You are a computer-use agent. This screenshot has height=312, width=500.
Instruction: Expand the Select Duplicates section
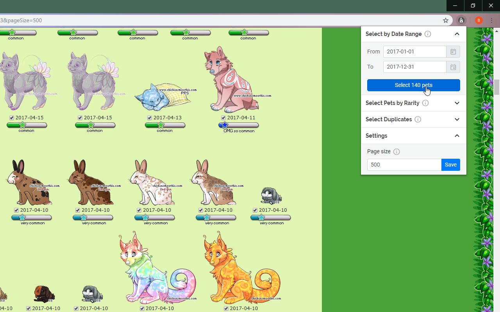click(x=457, y=119)
